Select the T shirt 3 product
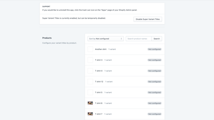214x120 pixels. pos(125,60)
